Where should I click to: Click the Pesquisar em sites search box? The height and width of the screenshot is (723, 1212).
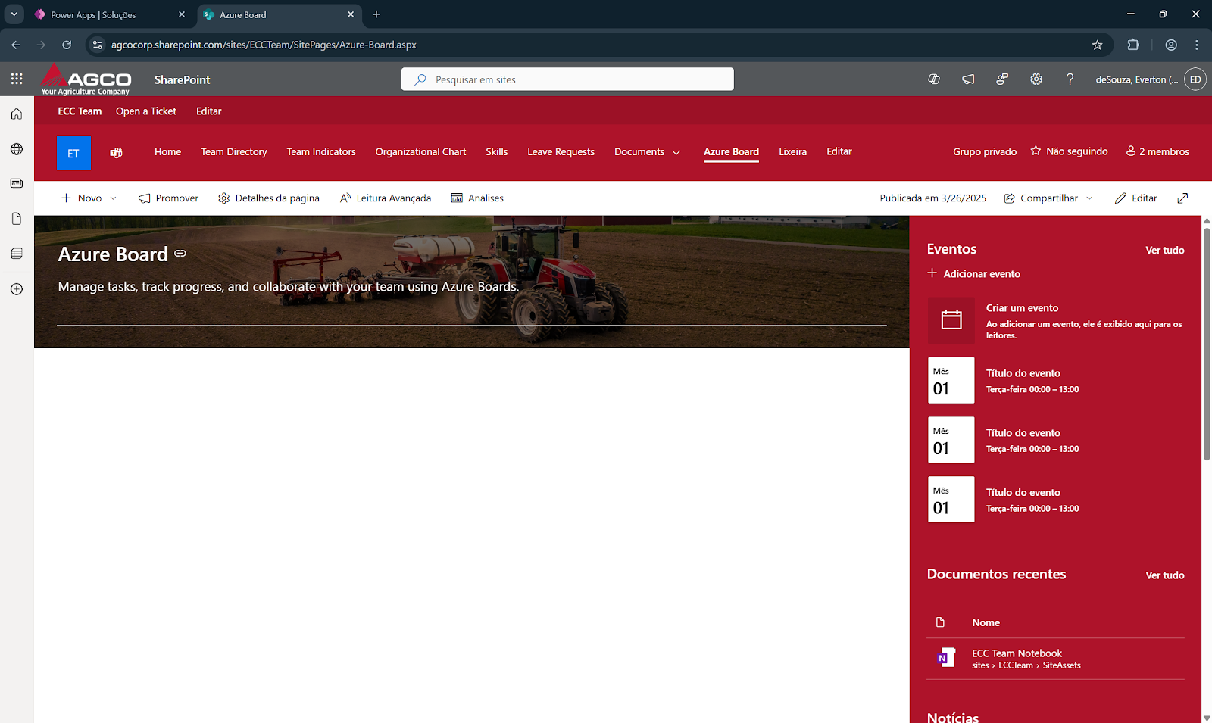[567, 79]
